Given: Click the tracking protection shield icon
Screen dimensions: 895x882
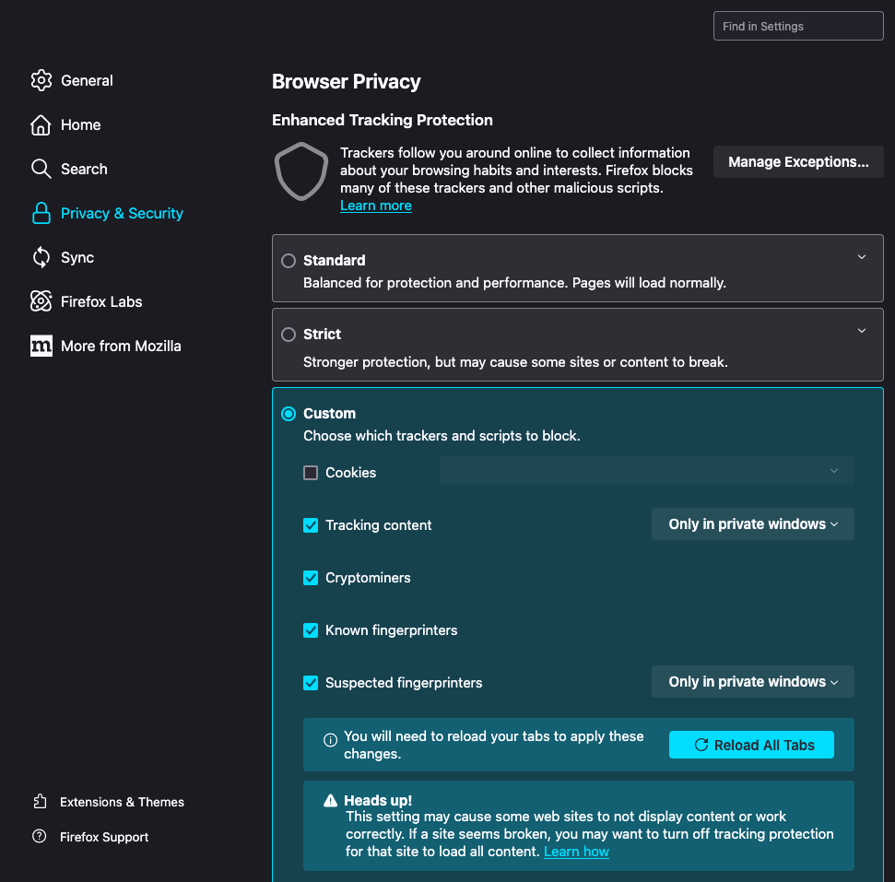Looking at the screenshot, I should click(301, 171).
